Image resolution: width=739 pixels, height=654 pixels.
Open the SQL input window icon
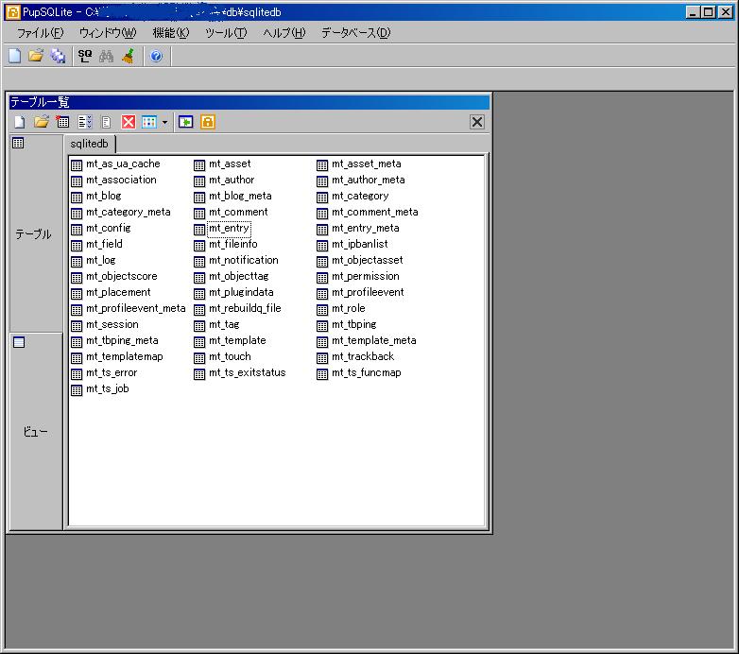pos(85,56)
